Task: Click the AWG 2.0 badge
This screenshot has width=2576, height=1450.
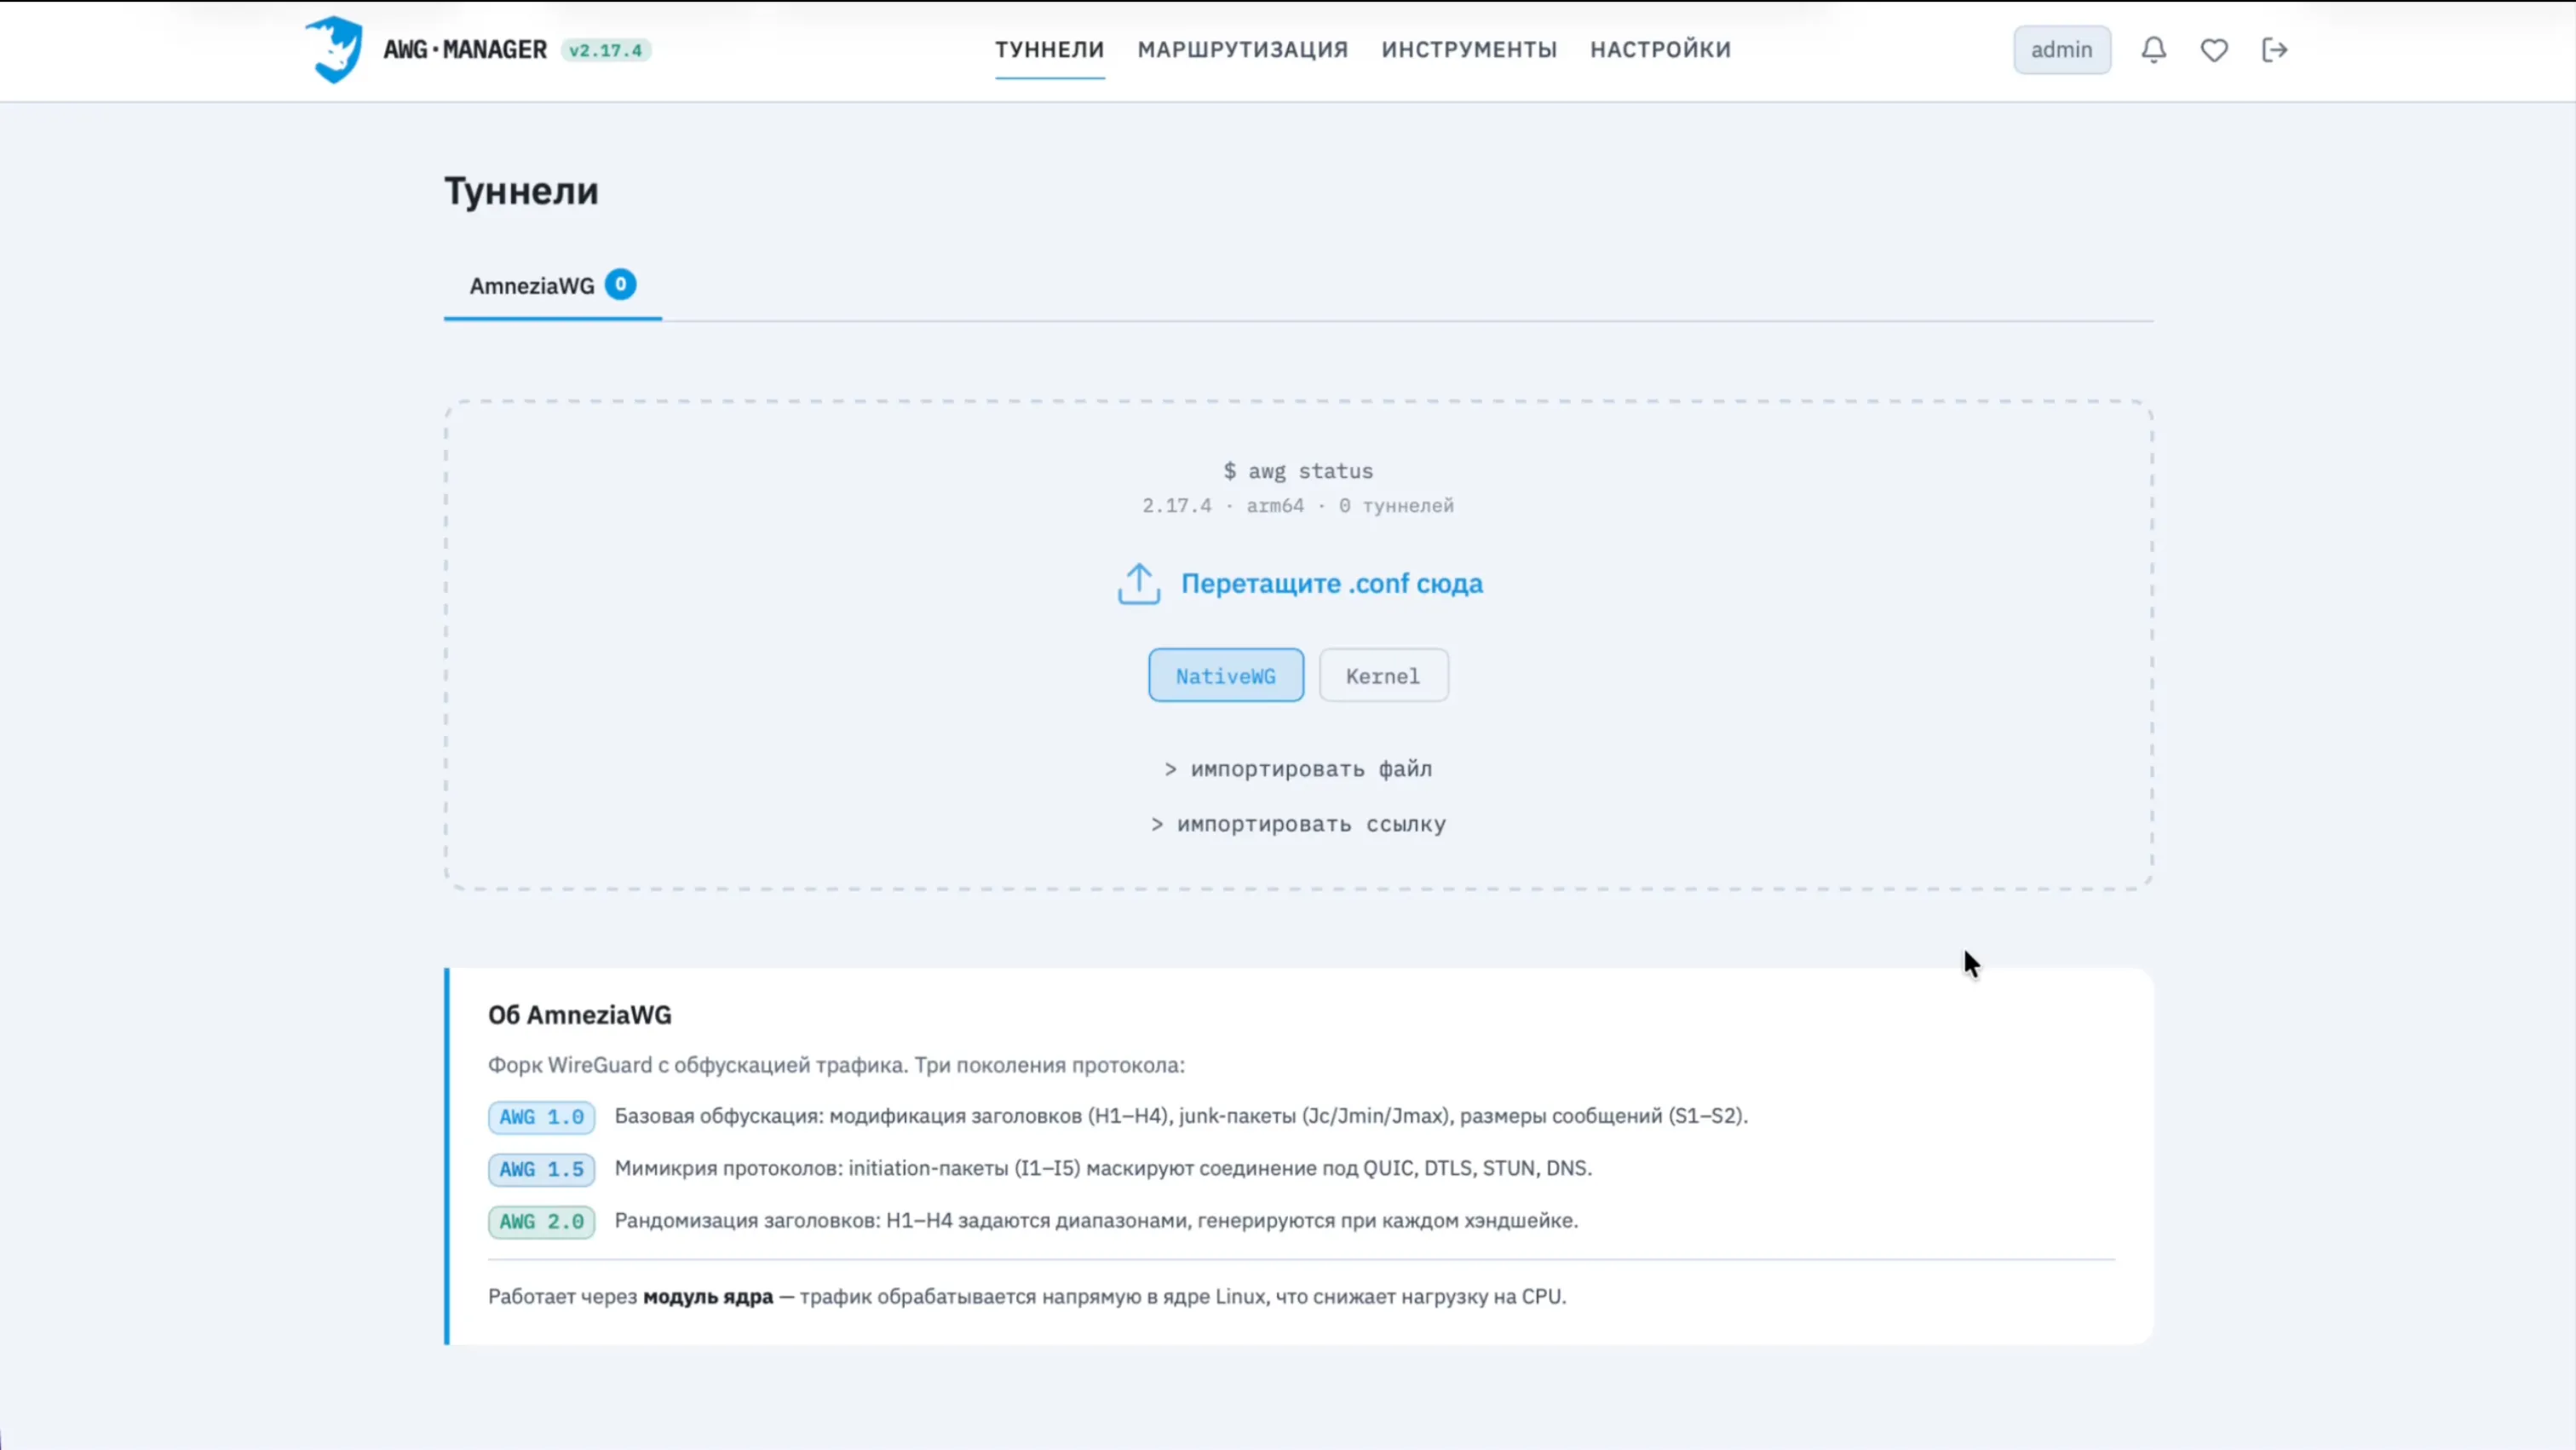Action: [x=542, y=1221]
